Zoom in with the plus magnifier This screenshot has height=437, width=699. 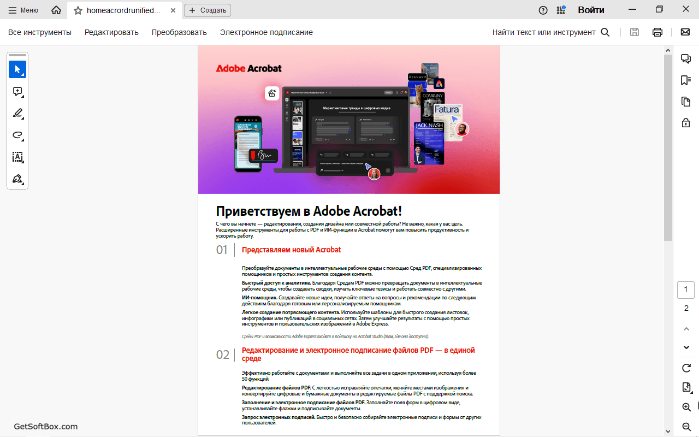[x=686, y=407]
